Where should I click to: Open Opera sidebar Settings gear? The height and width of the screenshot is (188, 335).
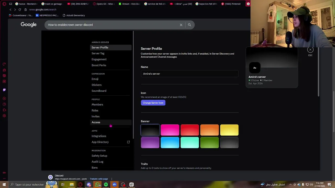[x=4, y=116]
